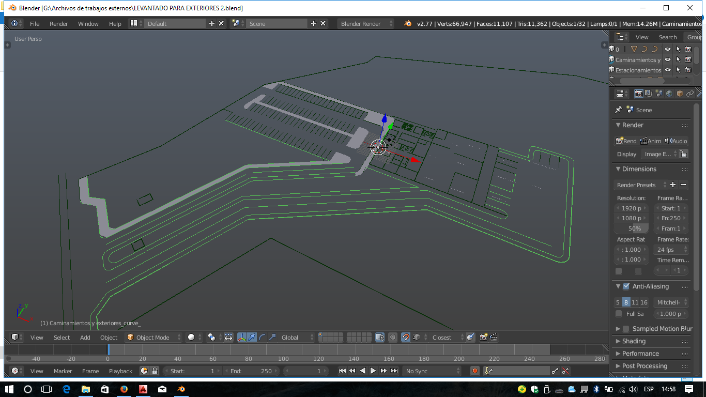Toggle the snap magnet icon

(406, 337)
